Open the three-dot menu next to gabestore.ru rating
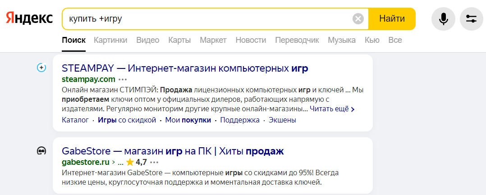 pyautogui.click(x=154, y=162)
